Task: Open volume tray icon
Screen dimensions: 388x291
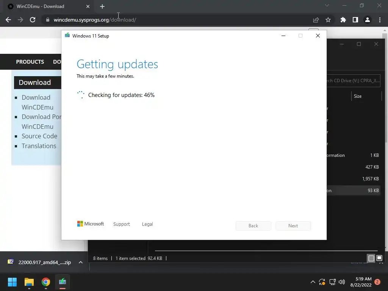Action: pyautogui.click(x=342, y=282)
